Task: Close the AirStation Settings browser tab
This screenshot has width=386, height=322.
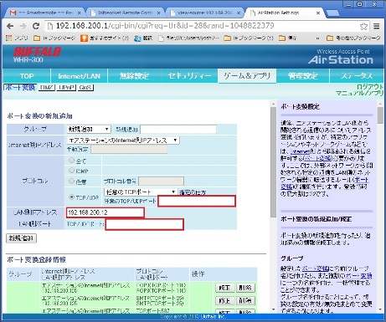Action: pyautogui.click(x=318, y=13)
